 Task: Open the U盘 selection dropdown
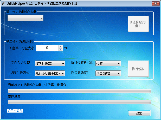click(x=25, y=18)
